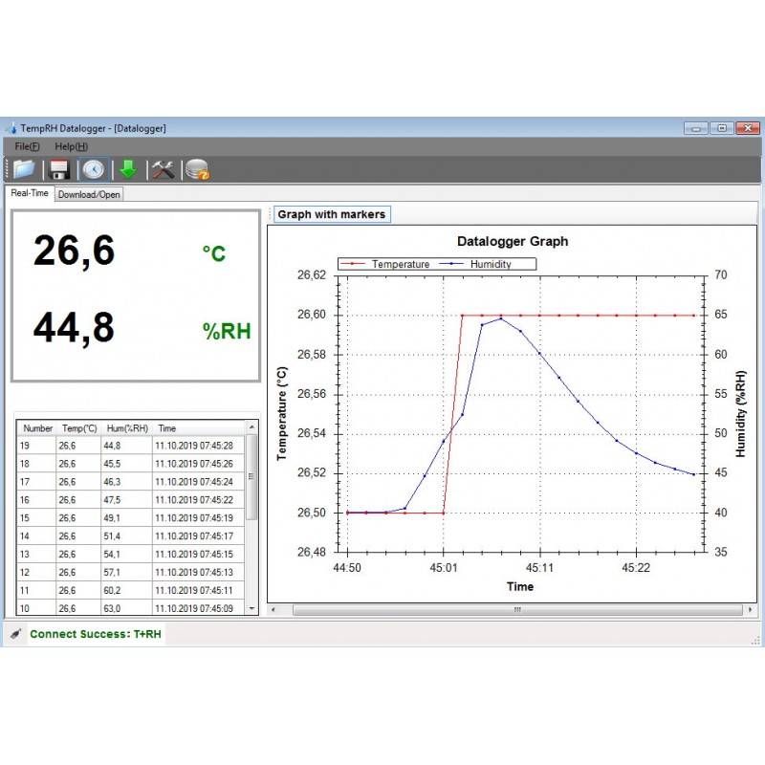Image resolution: width=765 pixels, height=765 pixels.
Task: Select the Real-Time tab
Action: pyautogui.click(x=29, y=193)
